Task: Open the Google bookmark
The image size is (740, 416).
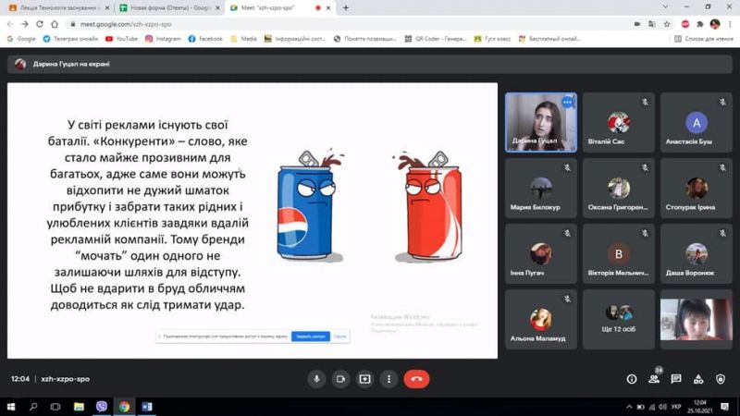Action: 21,39
